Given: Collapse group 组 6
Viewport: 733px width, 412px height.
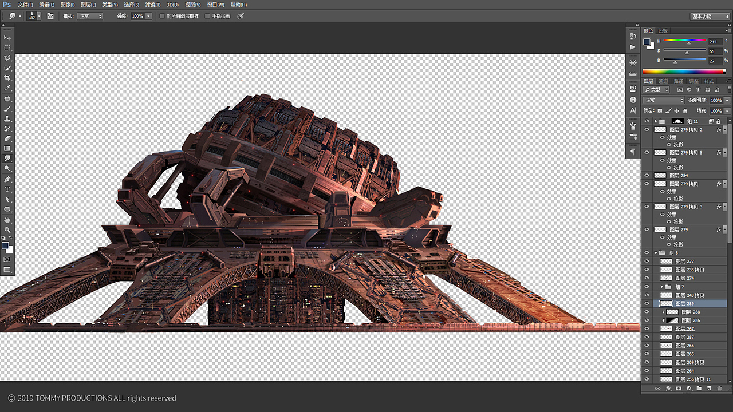Looking at the screenshot, I should coord(655,252).
